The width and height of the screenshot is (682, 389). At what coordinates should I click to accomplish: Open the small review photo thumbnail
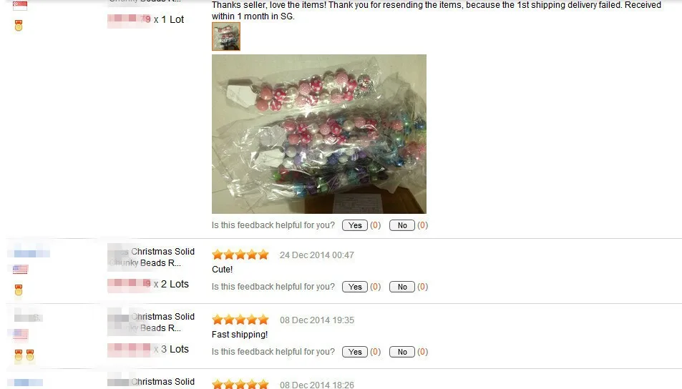[x=225, y=36]
